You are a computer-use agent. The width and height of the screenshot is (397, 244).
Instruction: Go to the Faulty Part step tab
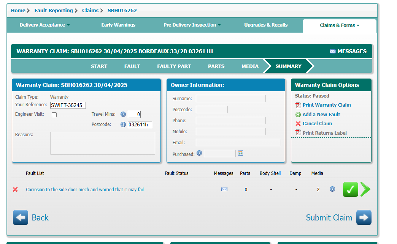174,66
